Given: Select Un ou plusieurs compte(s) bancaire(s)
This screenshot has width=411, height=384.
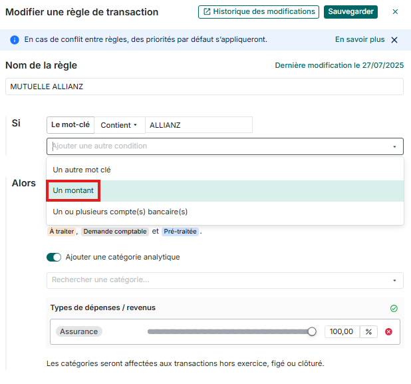Looking at the screenshot, I should coord(120,212).
